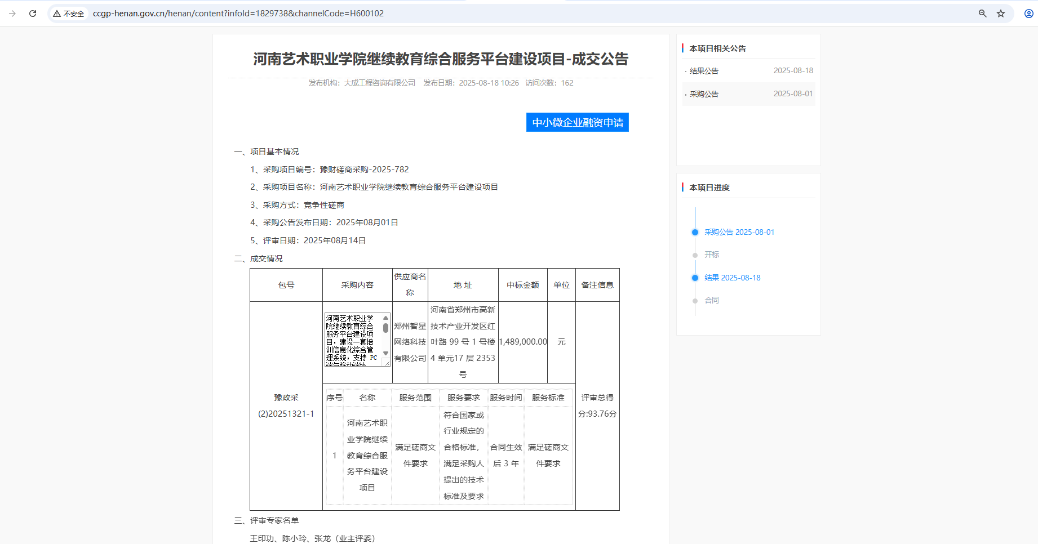Click the resize grip of the 采购内容 text box
This screenshot has height=544, width=1038.
click(388, 364)
